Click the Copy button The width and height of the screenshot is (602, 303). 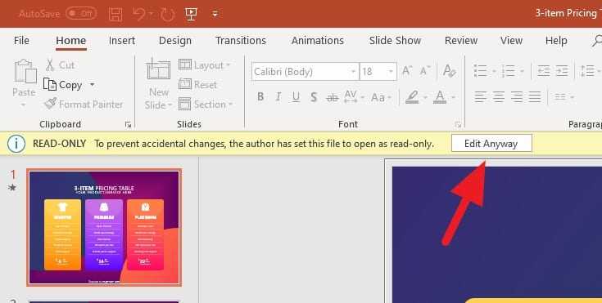point(63,85)
